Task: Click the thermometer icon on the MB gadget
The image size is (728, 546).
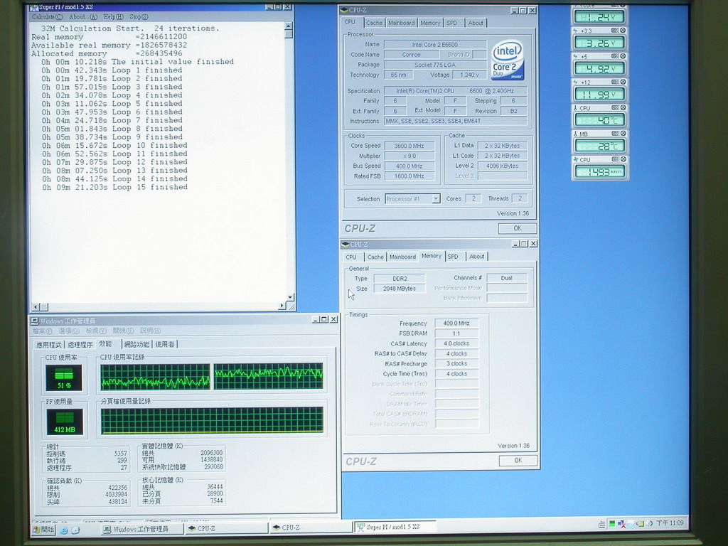Action: coord(576,134)
